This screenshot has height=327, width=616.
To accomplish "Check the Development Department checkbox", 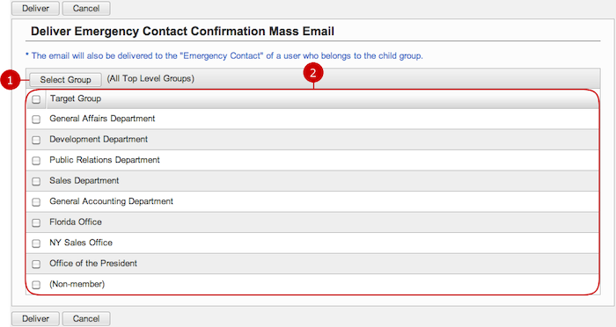I will (36, 140).
